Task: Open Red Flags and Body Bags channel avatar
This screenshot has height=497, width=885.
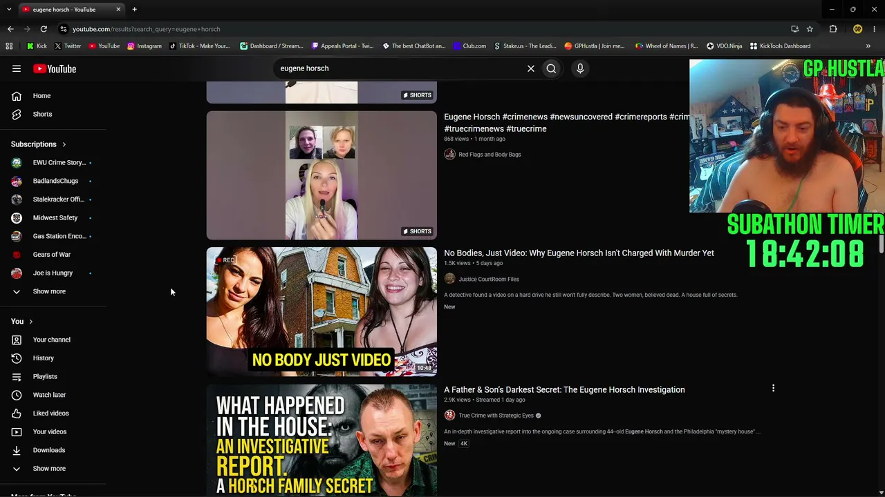Action: click(x=449, y=155)
